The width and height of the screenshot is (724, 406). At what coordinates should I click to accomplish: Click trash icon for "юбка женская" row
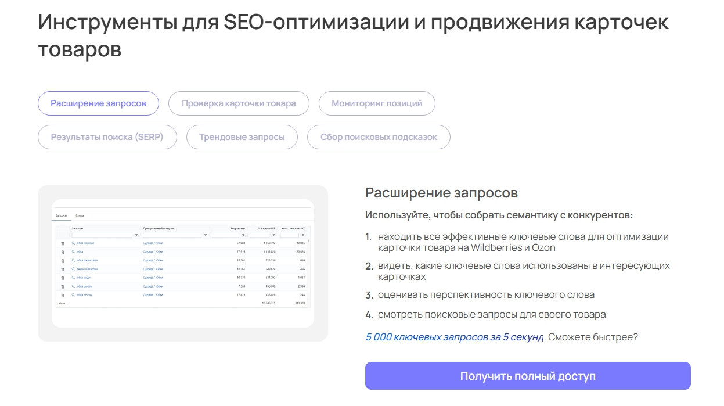(x=63, y=243)
